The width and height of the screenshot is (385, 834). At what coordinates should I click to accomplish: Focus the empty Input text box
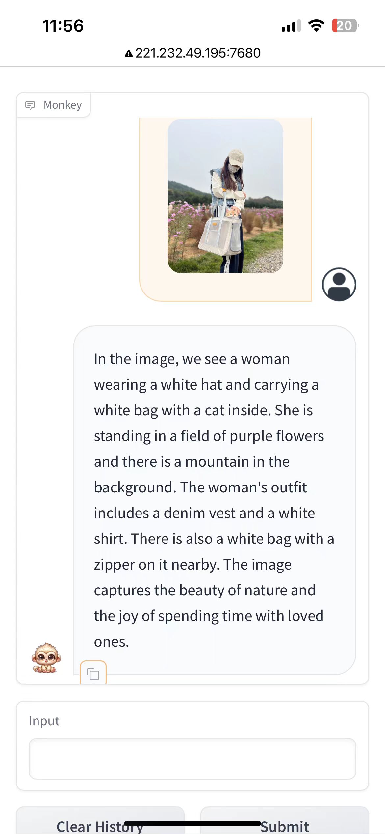[x=192, y=759]
